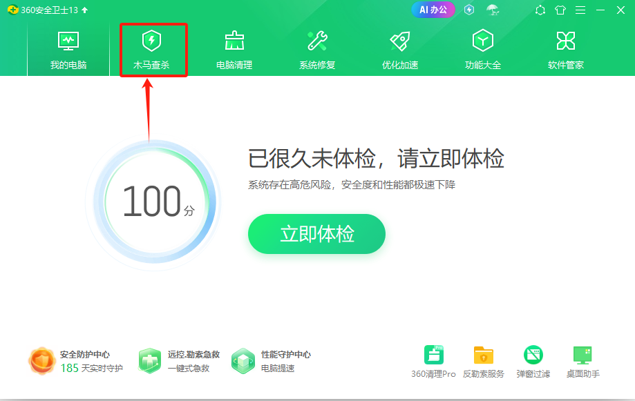Open 安全防护中心 shield icon

[41, 360]
